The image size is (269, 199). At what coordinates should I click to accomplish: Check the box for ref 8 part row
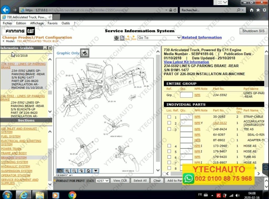(169, 168)
